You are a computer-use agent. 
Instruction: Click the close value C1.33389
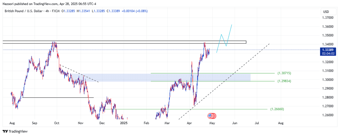(x=113, y=11)
